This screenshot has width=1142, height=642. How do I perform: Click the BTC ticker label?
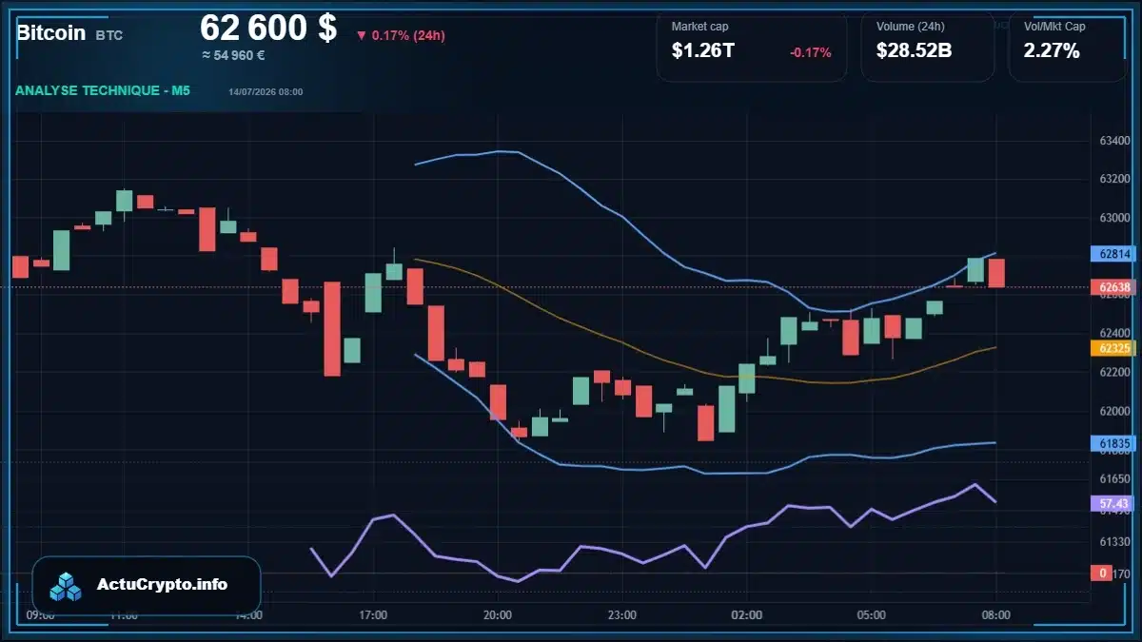[108, 35]
